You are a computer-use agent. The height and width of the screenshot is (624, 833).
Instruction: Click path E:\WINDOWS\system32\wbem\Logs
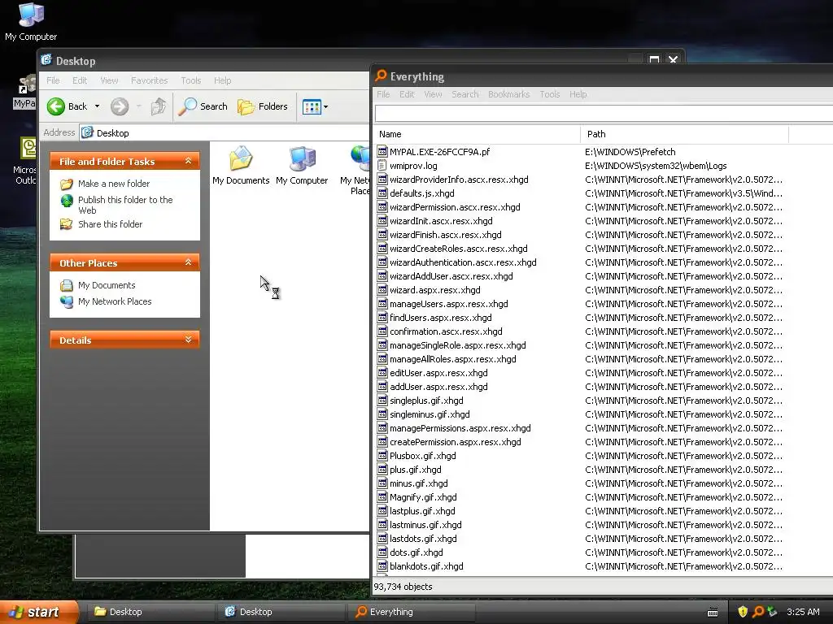coord(656,166)
